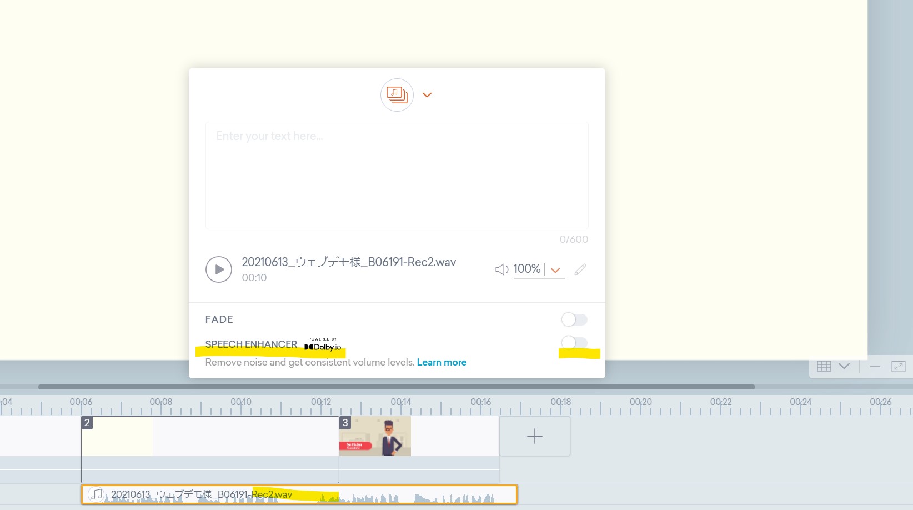Click the minimize timeline icon next to expand icon
Image resolution: width=913 pixels, height=510 pixels.
875,367
